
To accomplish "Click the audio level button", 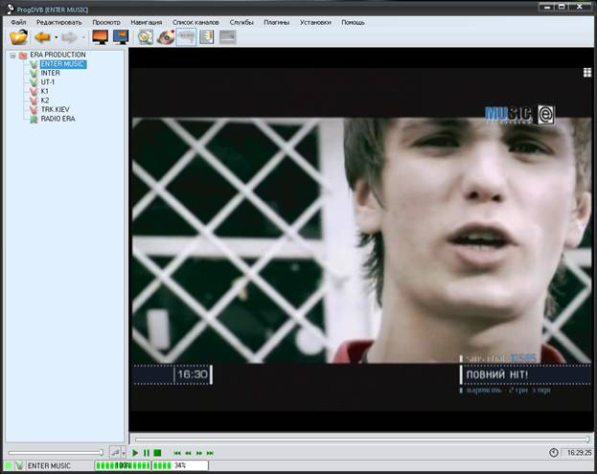I will coord(115,453).
